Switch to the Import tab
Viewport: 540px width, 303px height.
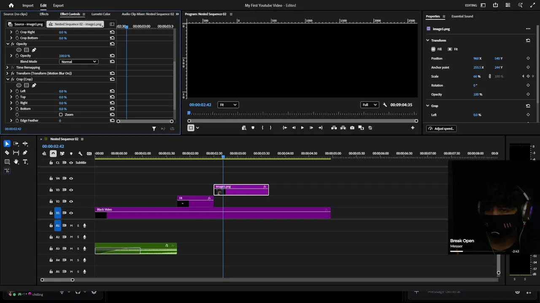pyautogui.click(x=28, y=5)
